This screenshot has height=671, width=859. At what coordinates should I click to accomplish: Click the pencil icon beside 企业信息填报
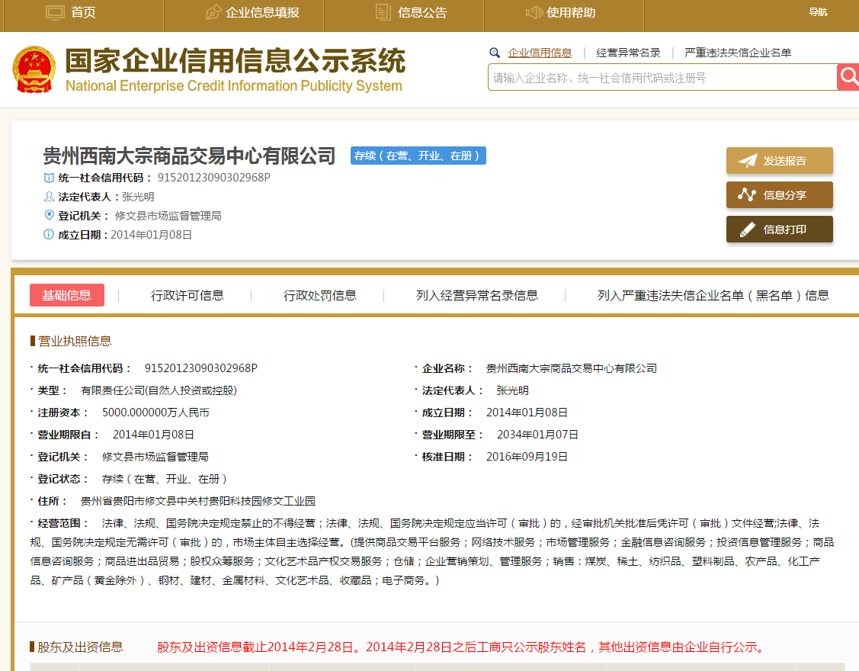click(x=213, y=12)
